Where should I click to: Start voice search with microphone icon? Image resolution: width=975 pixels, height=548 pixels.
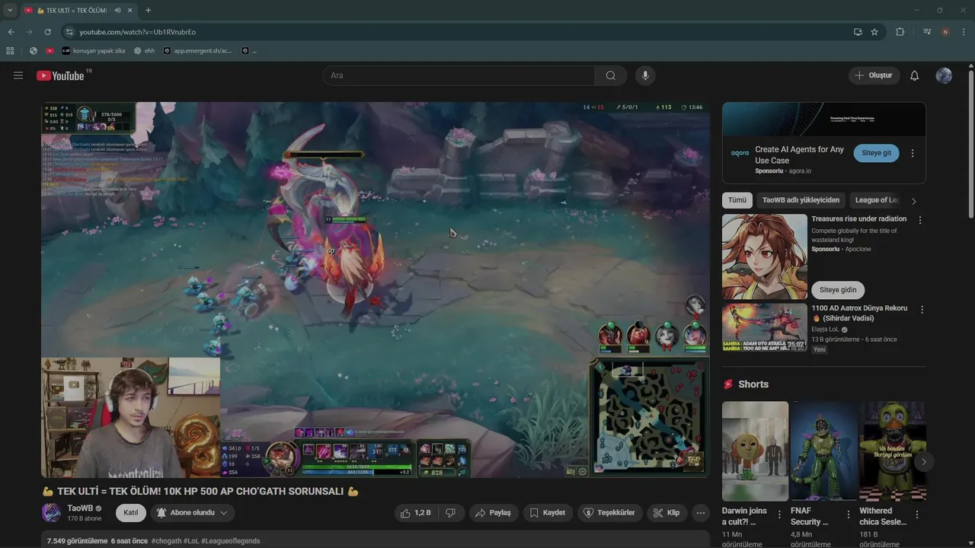(x=645, y=75)
